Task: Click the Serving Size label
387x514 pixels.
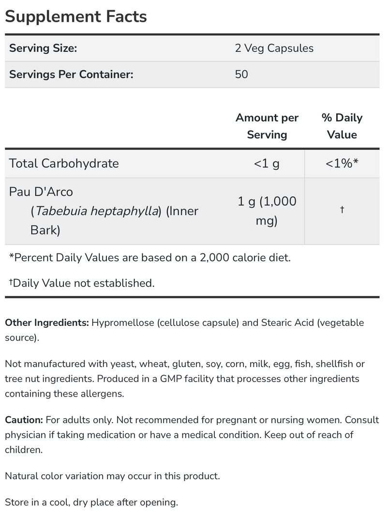Action: 43,48
